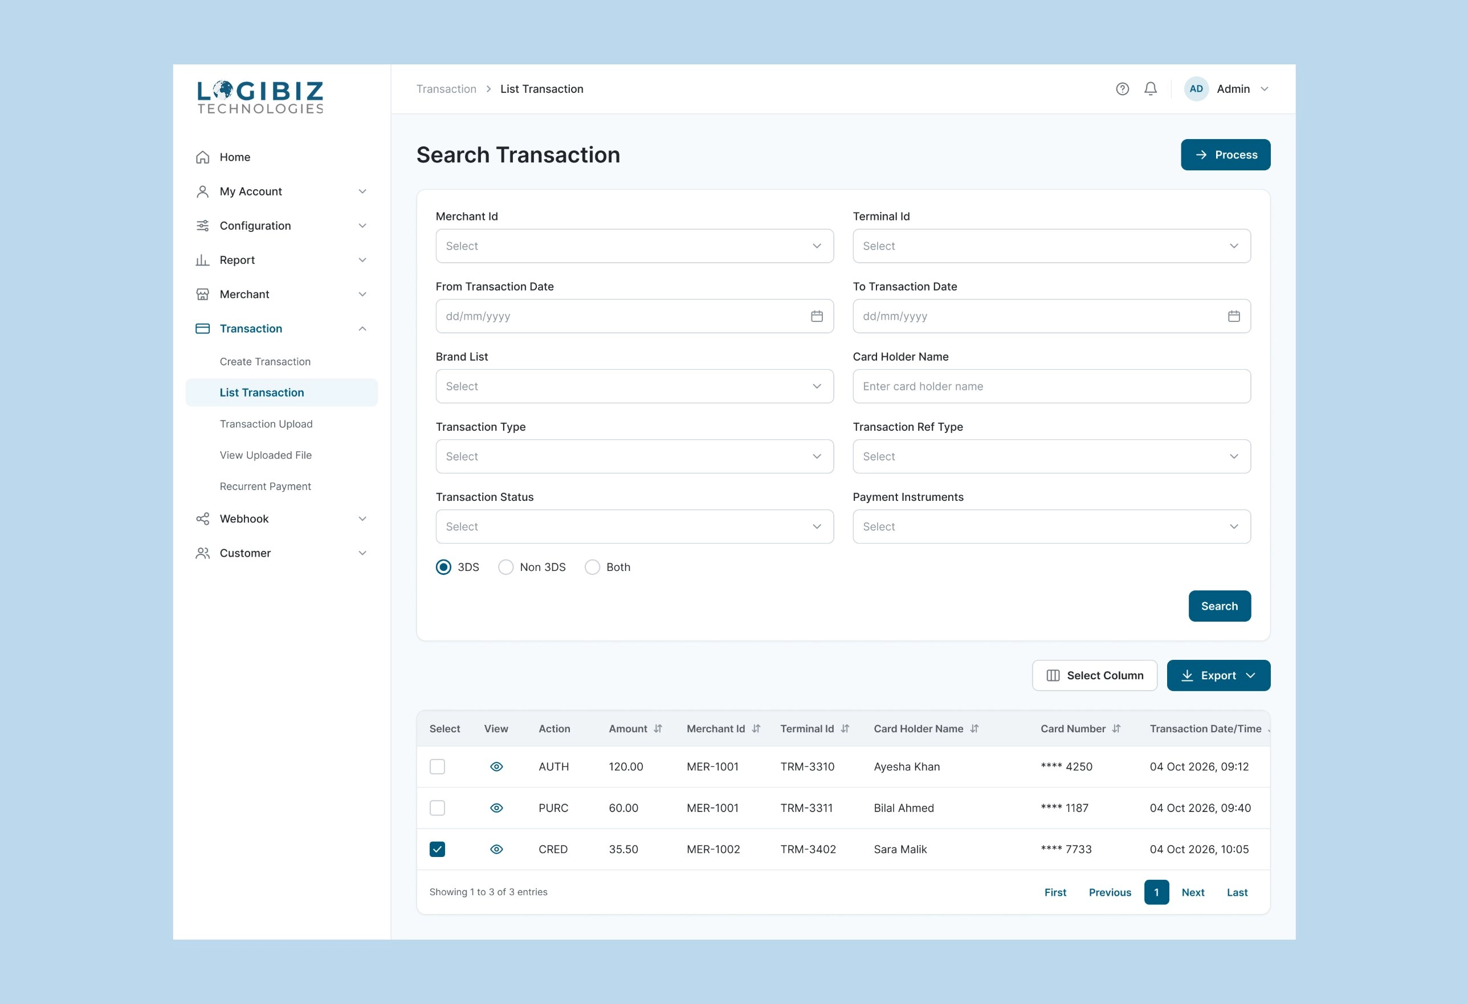The height and width of the screenshot is (1004, 1468).
Task: Go to the Next page link
Action: [1193, 892]
